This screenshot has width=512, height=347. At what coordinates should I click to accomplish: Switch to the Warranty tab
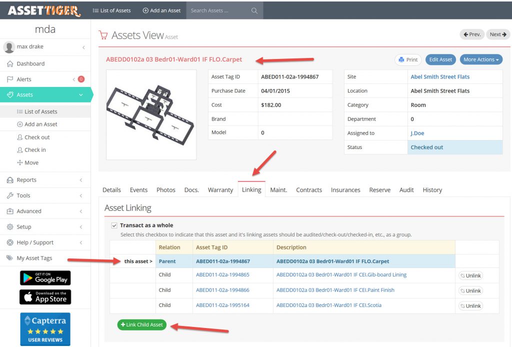pyautogui.click(x=220, y=190)
